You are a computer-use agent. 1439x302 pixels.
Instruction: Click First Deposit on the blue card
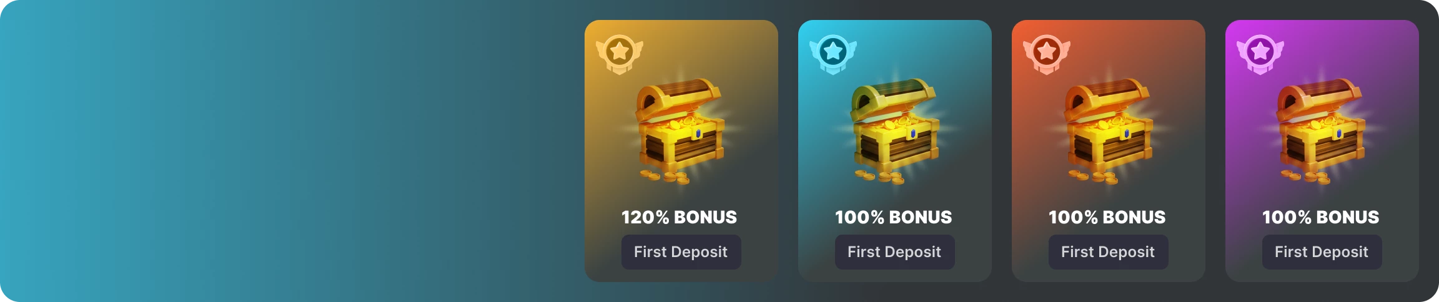(894, 252)
